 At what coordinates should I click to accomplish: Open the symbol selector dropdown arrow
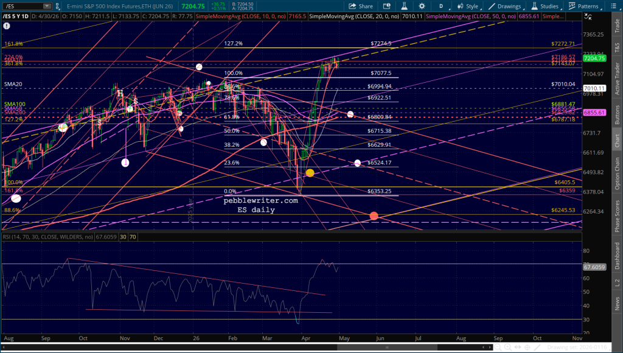point(47,6)
